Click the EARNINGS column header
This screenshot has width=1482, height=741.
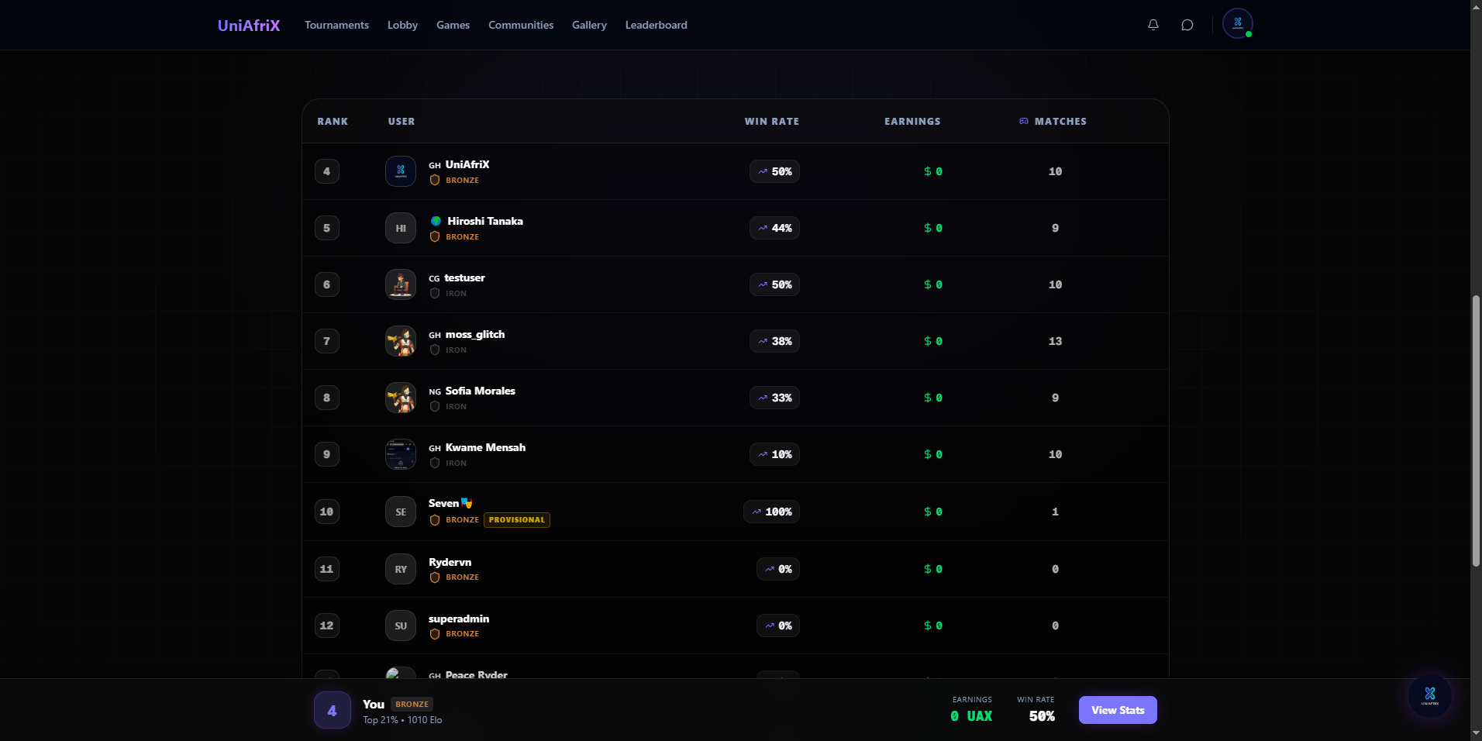(912, 122)
